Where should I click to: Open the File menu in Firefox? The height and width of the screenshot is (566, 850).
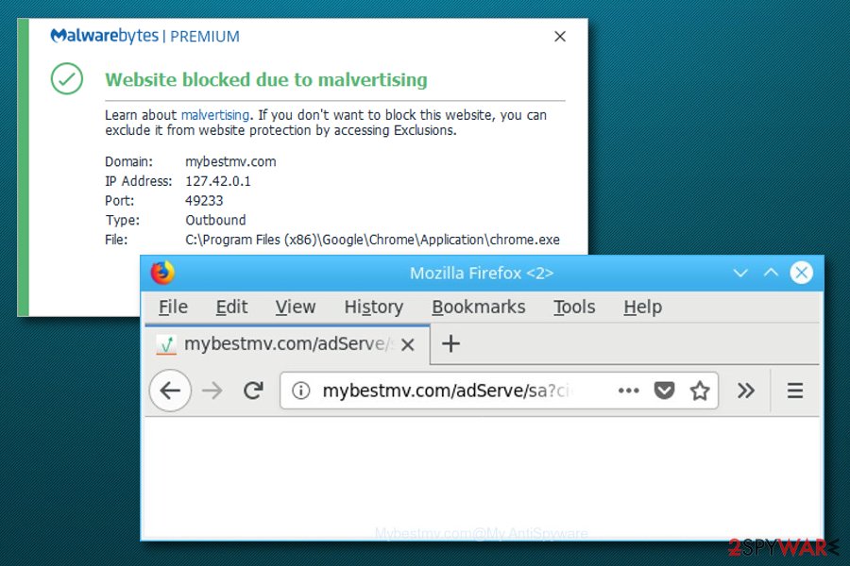[173, 308]
